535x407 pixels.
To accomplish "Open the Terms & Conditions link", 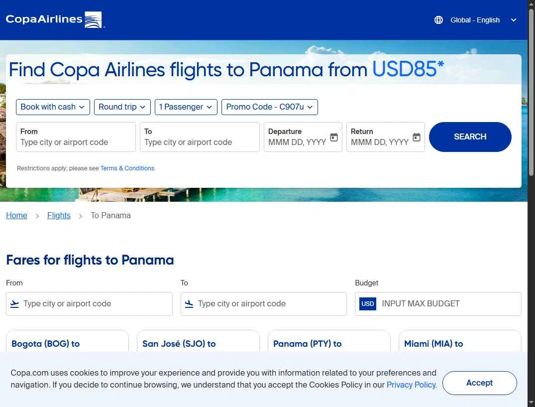I will click(x=127, y=168).
